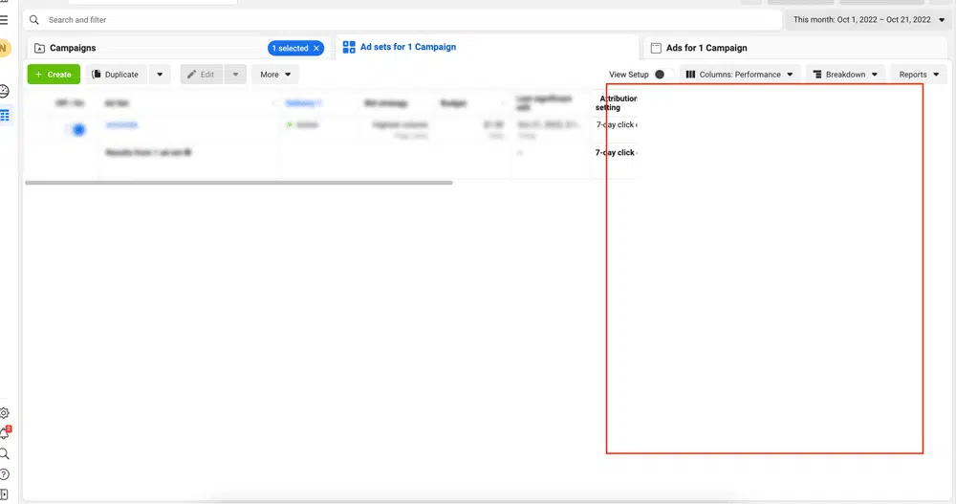
Task: Click the green Create button
Action: (x=54, y=75)
